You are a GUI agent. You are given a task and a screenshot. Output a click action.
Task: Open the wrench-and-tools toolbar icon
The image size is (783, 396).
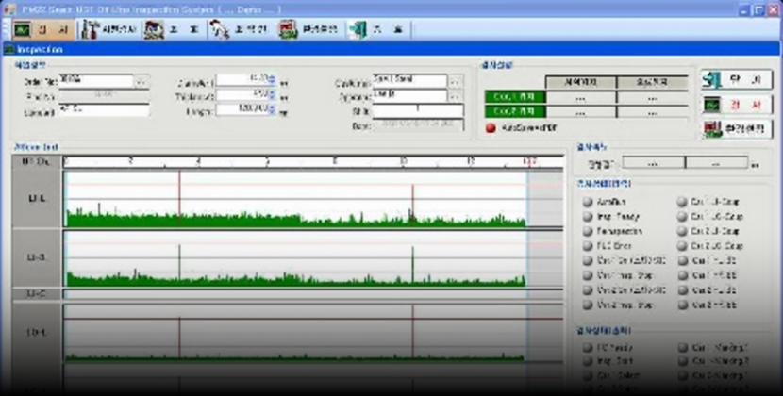pyautogui.click(x=91, y=30)
